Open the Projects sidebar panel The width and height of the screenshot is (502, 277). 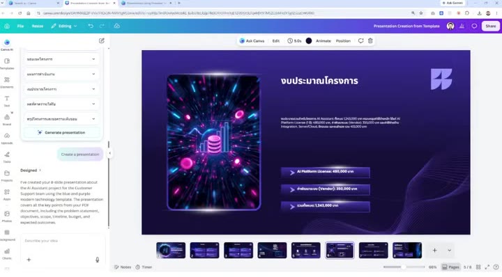click(x=7, y=175)
